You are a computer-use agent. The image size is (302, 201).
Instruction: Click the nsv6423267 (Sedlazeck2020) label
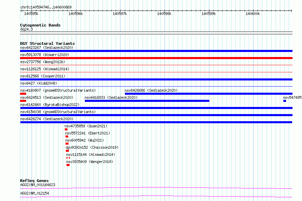tap(47, 48)
